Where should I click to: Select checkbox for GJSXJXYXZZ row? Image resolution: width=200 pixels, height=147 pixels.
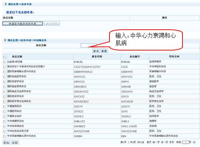pos(4,92)
